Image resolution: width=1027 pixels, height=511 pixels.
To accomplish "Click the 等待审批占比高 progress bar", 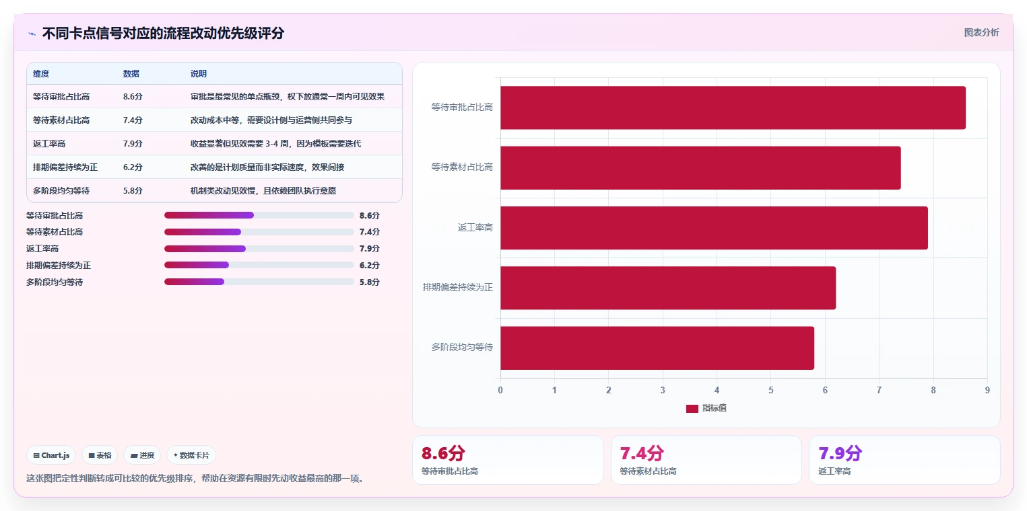I will coord(259,215).
